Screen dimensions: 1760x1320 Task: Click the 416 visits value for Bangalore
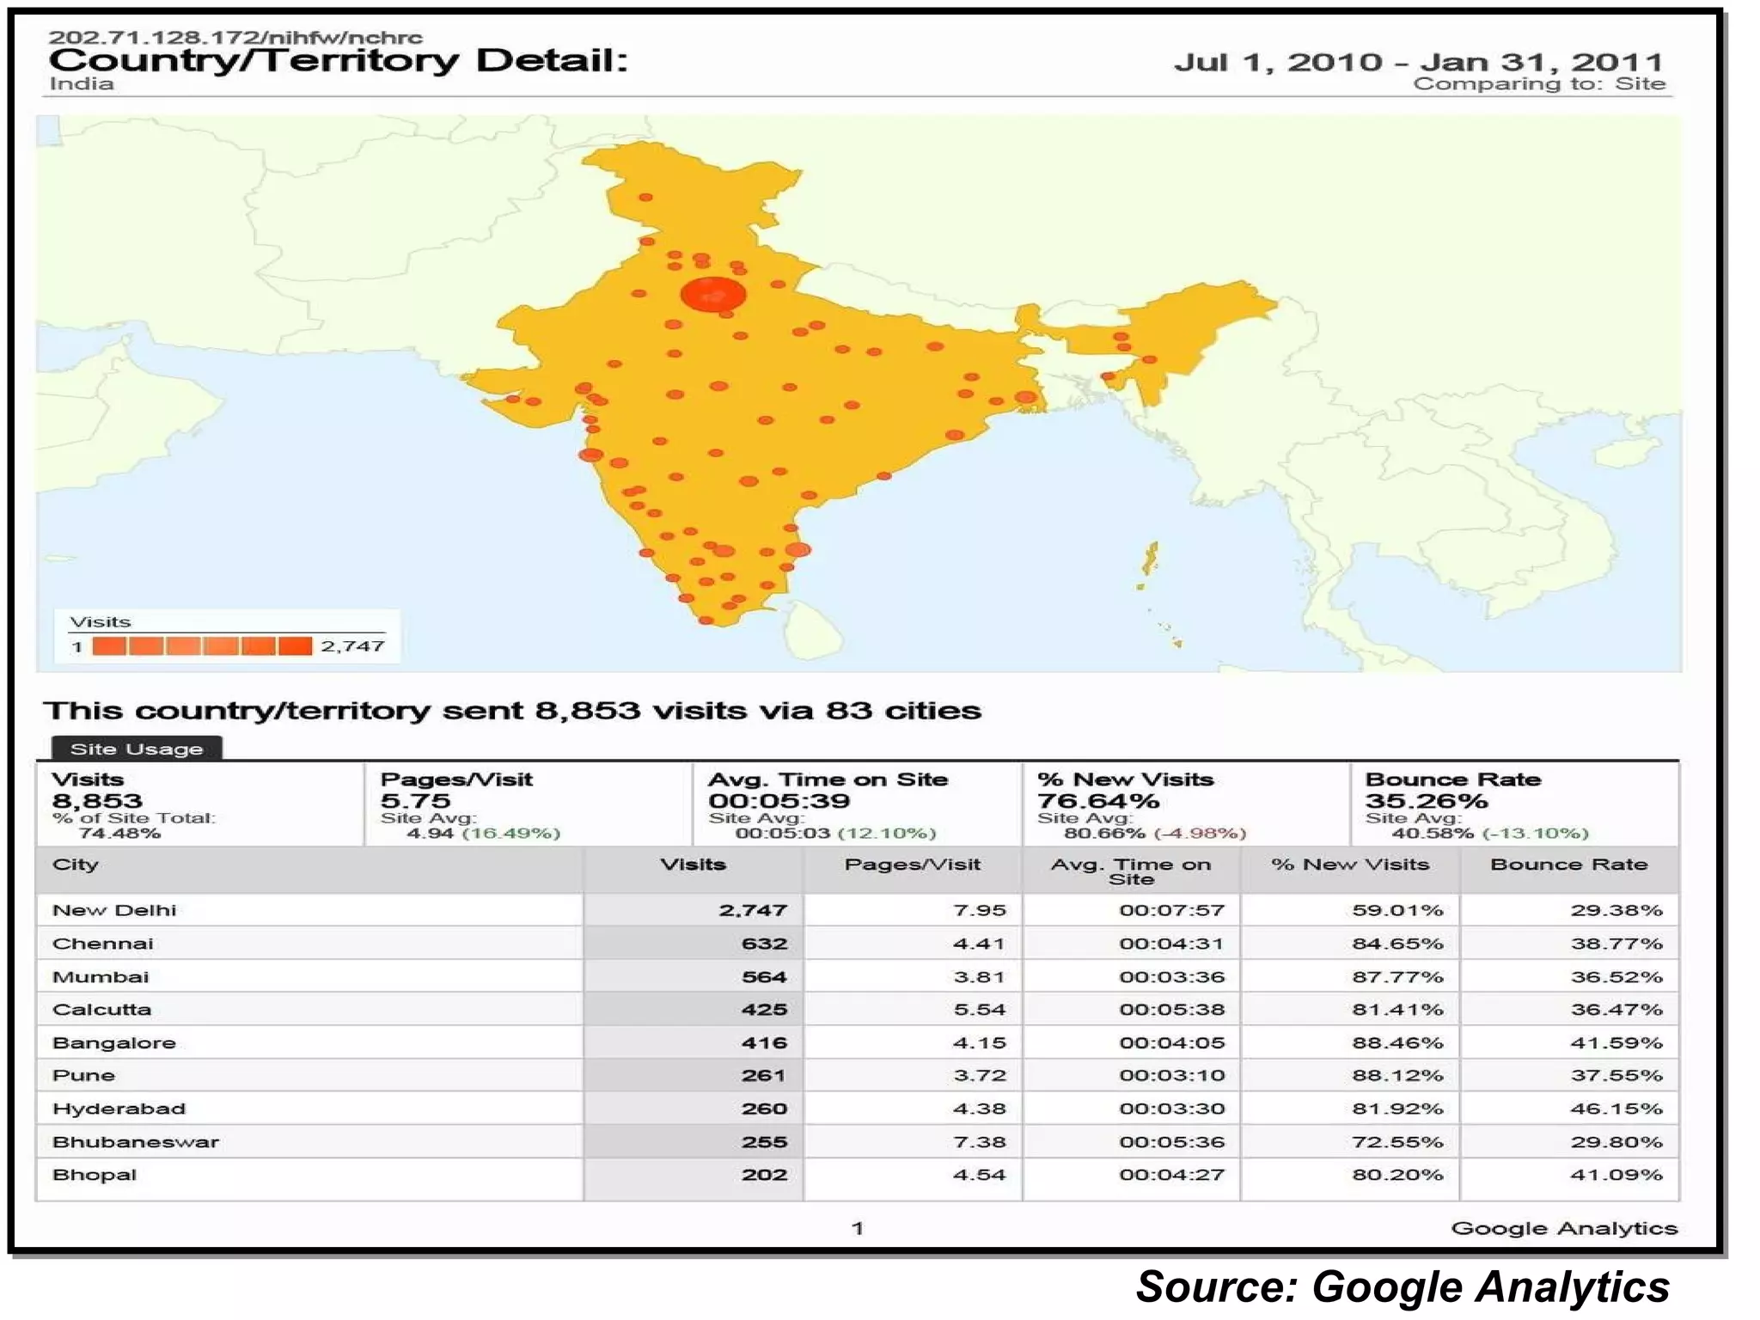[x=764, y=1042]
